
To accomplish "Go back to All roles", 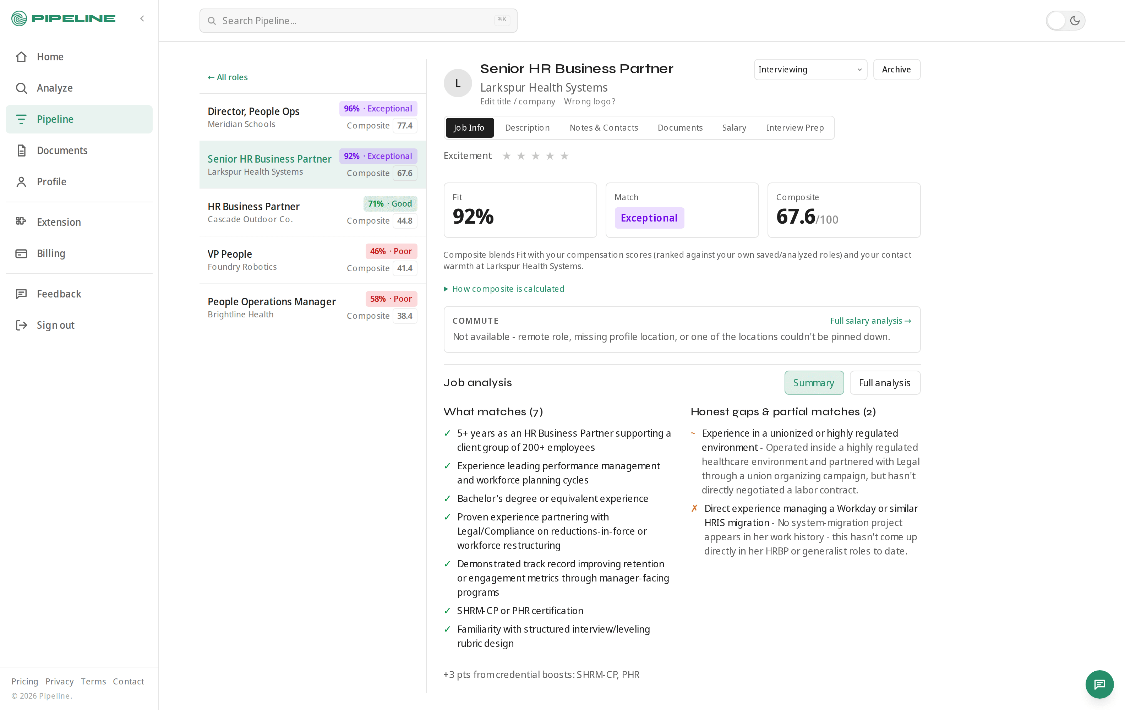I will tap(228, 77).
